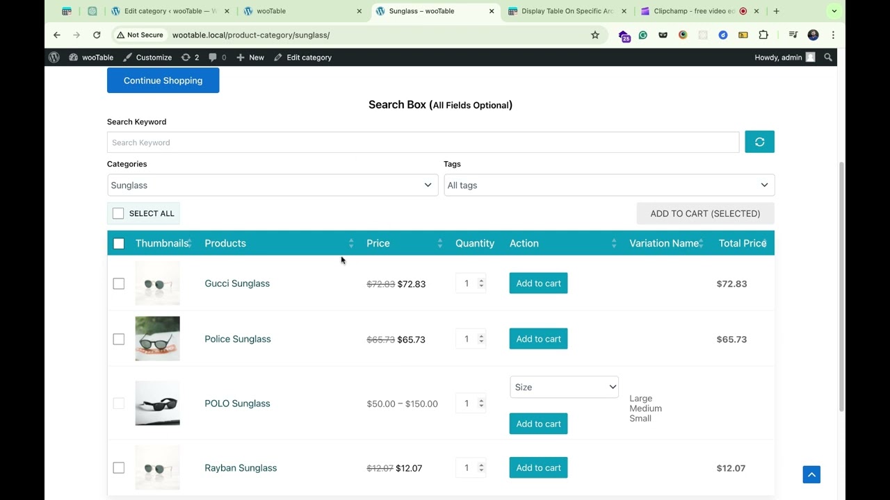Viewport: 890px width, 500px height.
Task: Check the Gucci Sunglass row checkbox
Action: 119,283
